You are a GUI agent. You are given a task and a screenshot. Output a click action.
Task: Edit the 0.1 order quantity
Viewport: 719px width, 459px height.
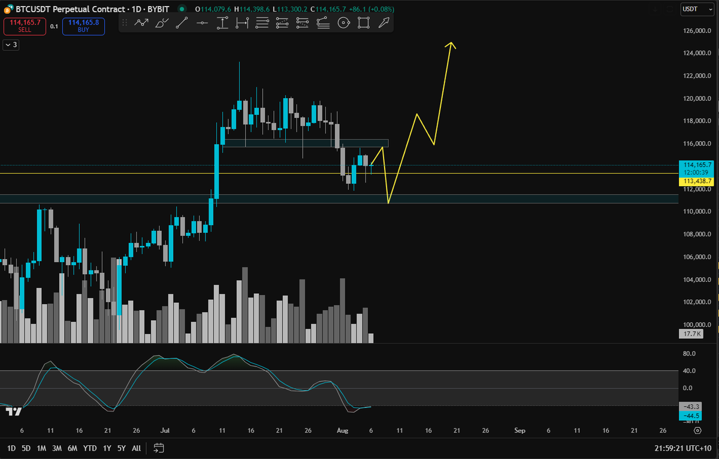click(x=54, y=26)
